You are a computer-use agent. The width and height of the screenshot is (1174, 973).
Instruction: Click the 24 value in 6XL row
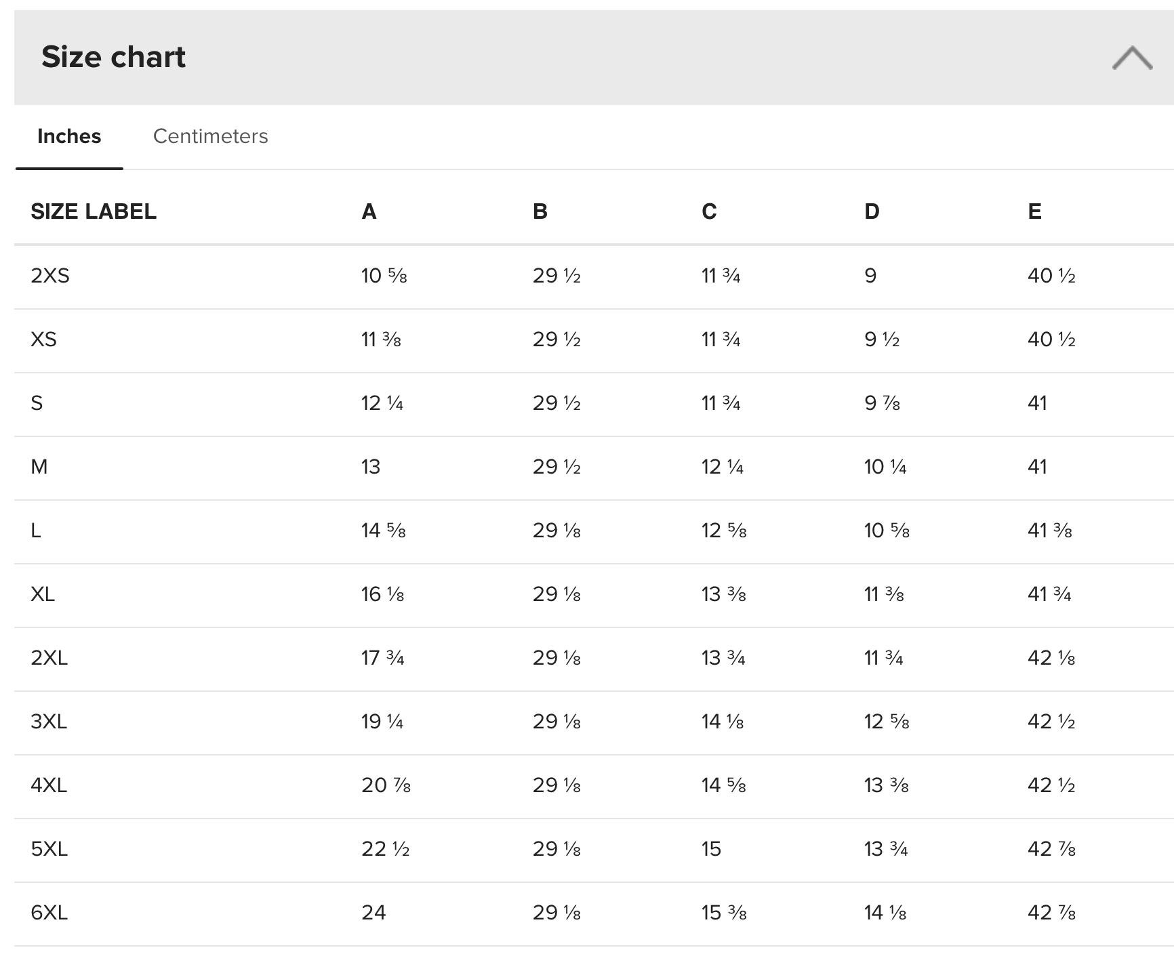point(373,913)
